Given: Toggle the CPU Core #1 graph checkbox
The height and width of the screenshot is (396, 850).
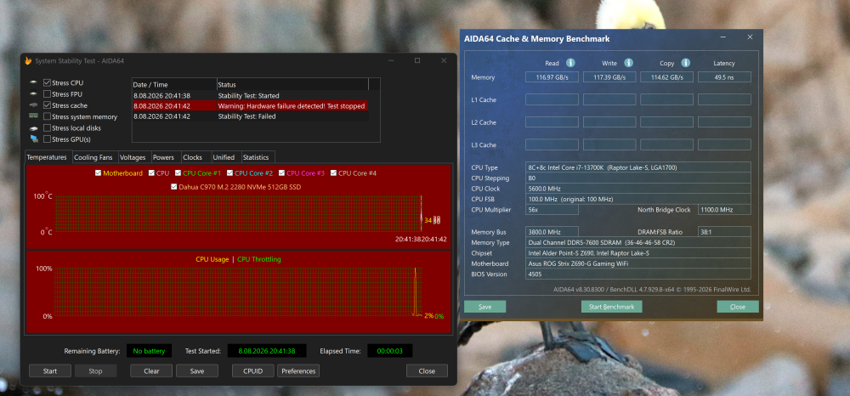Looking at the screenshot, I should coord(178,173).
